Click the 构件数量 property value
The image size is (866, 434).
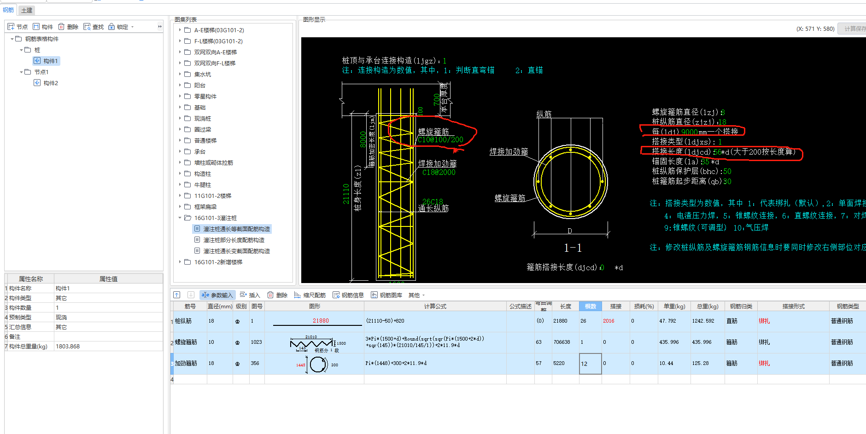tap(108, 308)
